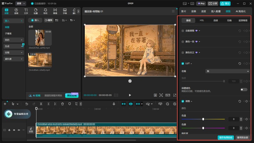Open the media filter dropdown
Image resolution: width=254 pixels, height=143 pixels.
72,20
